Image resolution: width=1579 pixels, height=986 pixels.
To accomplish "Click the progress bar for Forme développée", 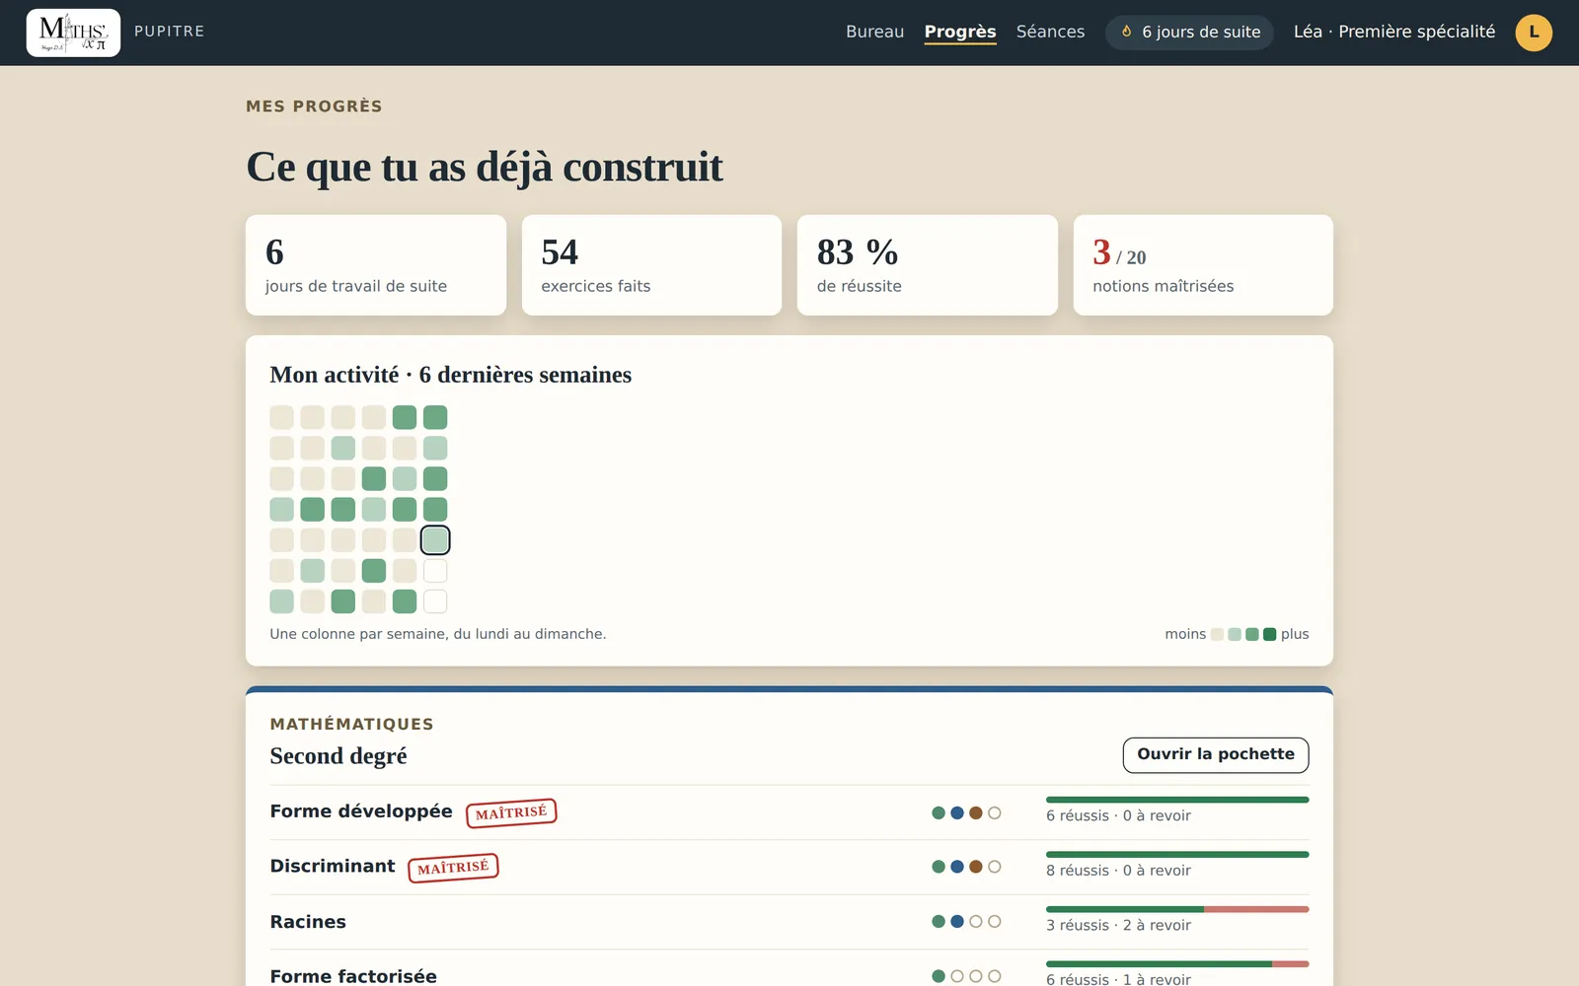I will tap(1177, 800).
